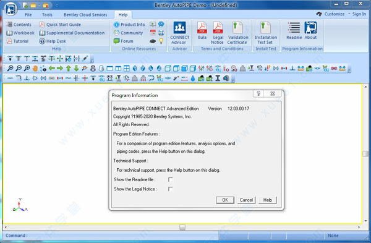Expand the top toolbar overflow arrow
This screenshot has height=243, width=371.
pyautogui.click(x=92, y=59)
